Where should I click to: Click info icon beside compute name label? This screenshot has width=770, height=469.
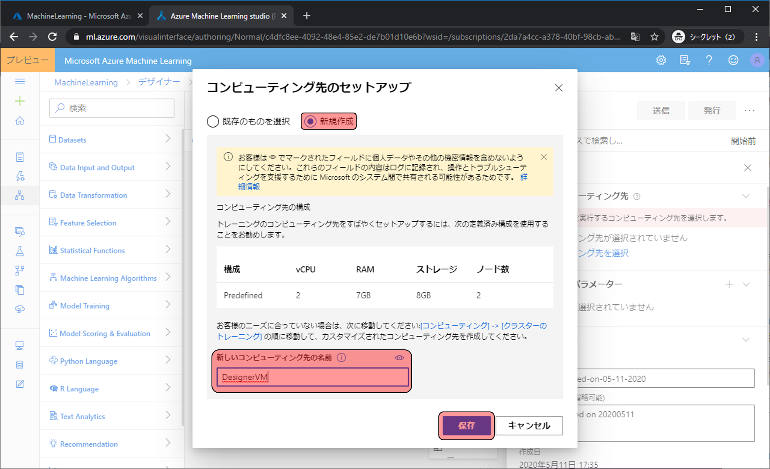[342, 358]
